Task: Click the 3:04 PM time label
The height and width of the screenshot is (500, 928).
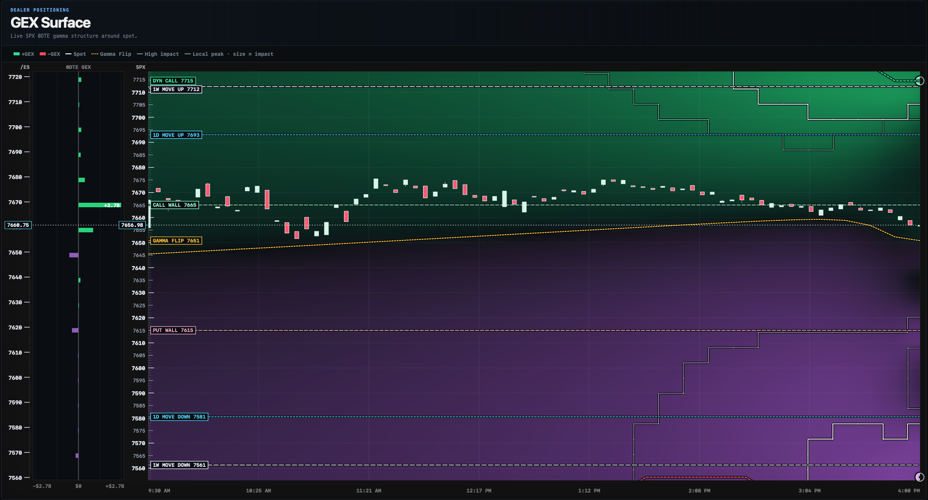Action: tap(809, 490)
